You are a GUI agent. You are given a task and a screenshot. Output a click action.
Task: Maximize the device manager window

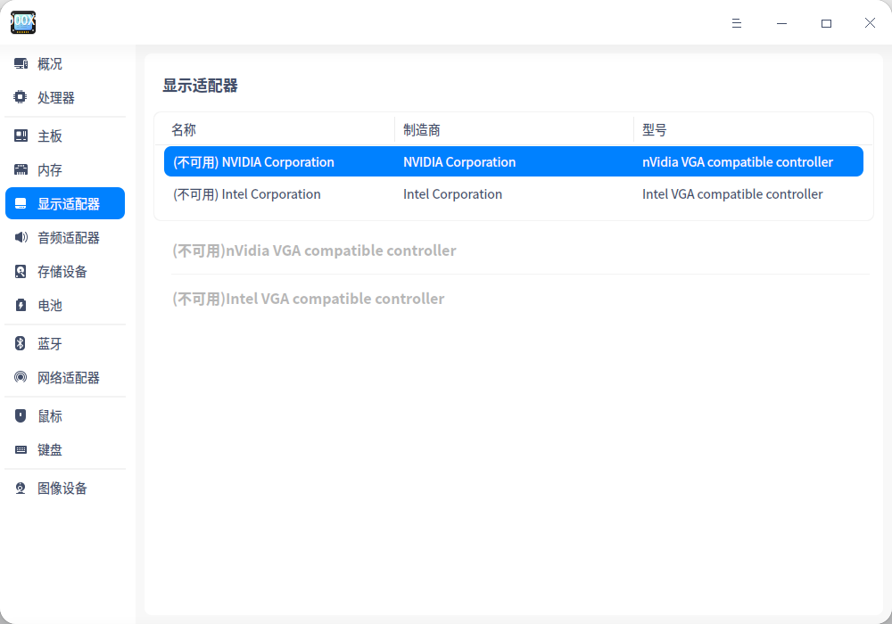826,23
